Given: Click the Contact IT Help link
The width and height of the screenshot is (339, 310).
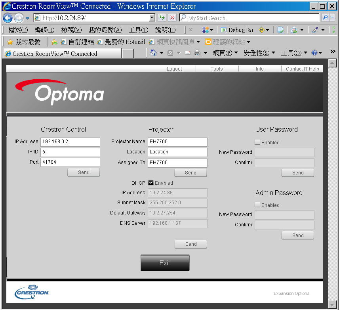Looking at the screenshot, I should [x=303, y=69].
